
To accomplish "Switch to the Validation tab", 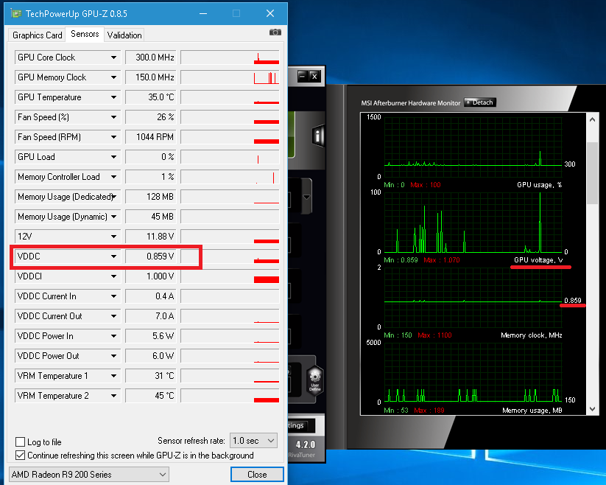I will pyautogui.click(x=124, y=35).
